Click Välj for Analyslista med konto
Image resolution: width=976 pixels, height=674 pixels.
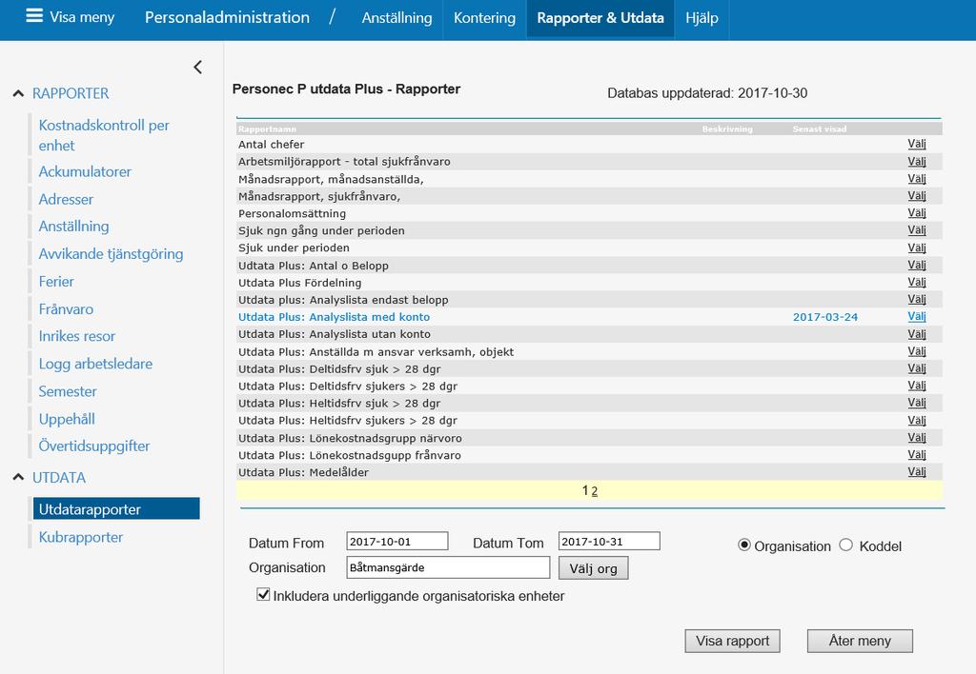pyautogui.click(x=916, y=316)
